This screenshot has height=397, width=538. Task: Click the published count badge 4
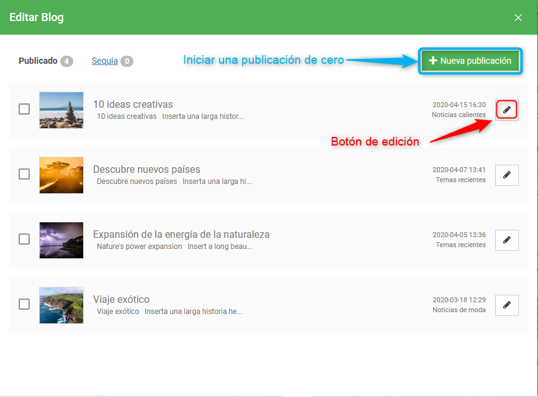pos(66,61)
